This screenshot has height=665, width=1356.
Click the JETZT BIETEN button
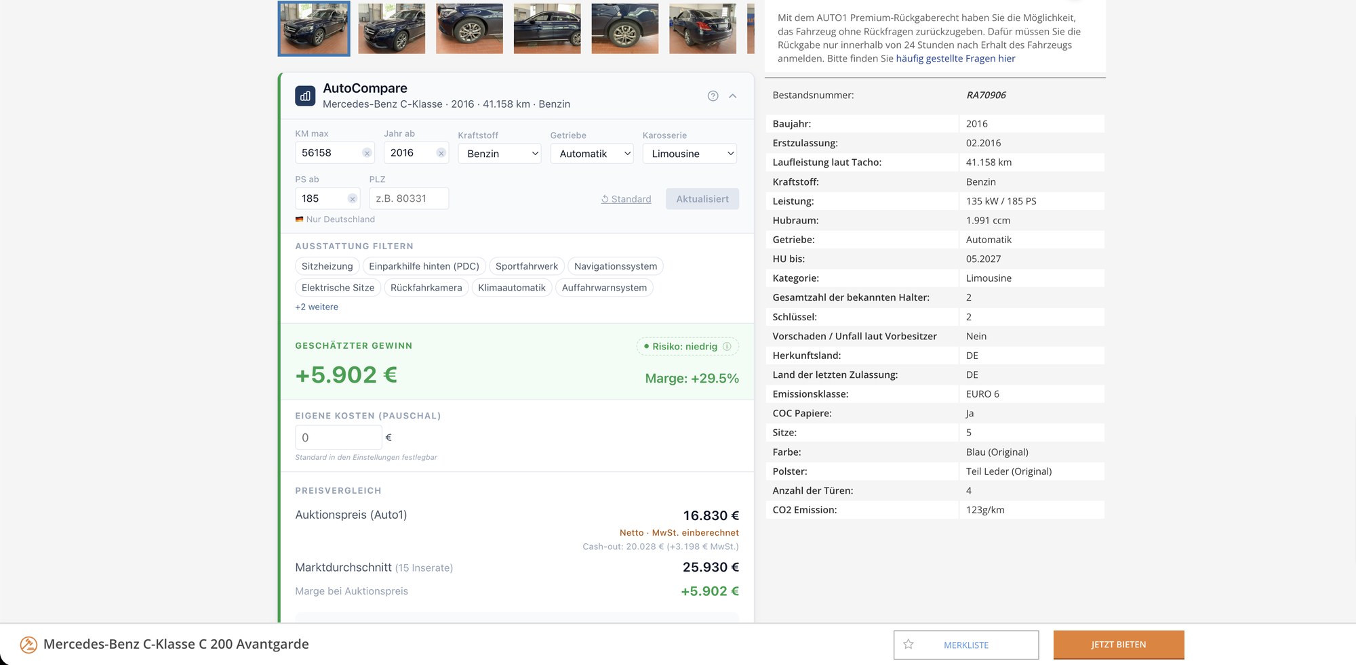tap(1119, 645)
